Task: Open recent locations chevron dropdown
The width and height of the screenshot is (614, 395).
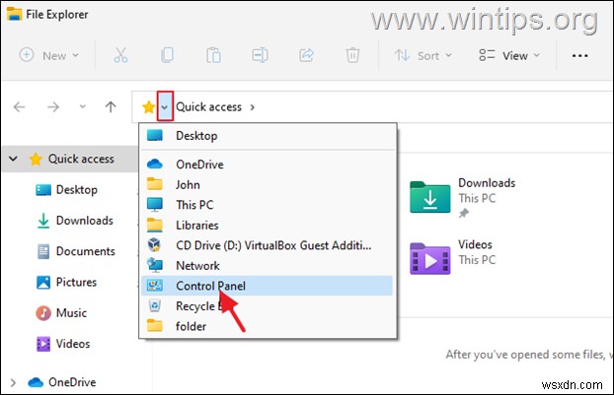Action: (82, 106)
